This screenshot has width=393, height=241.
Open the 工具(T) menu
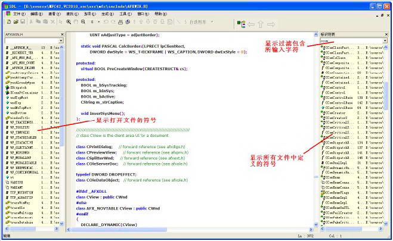pos(125,14)
